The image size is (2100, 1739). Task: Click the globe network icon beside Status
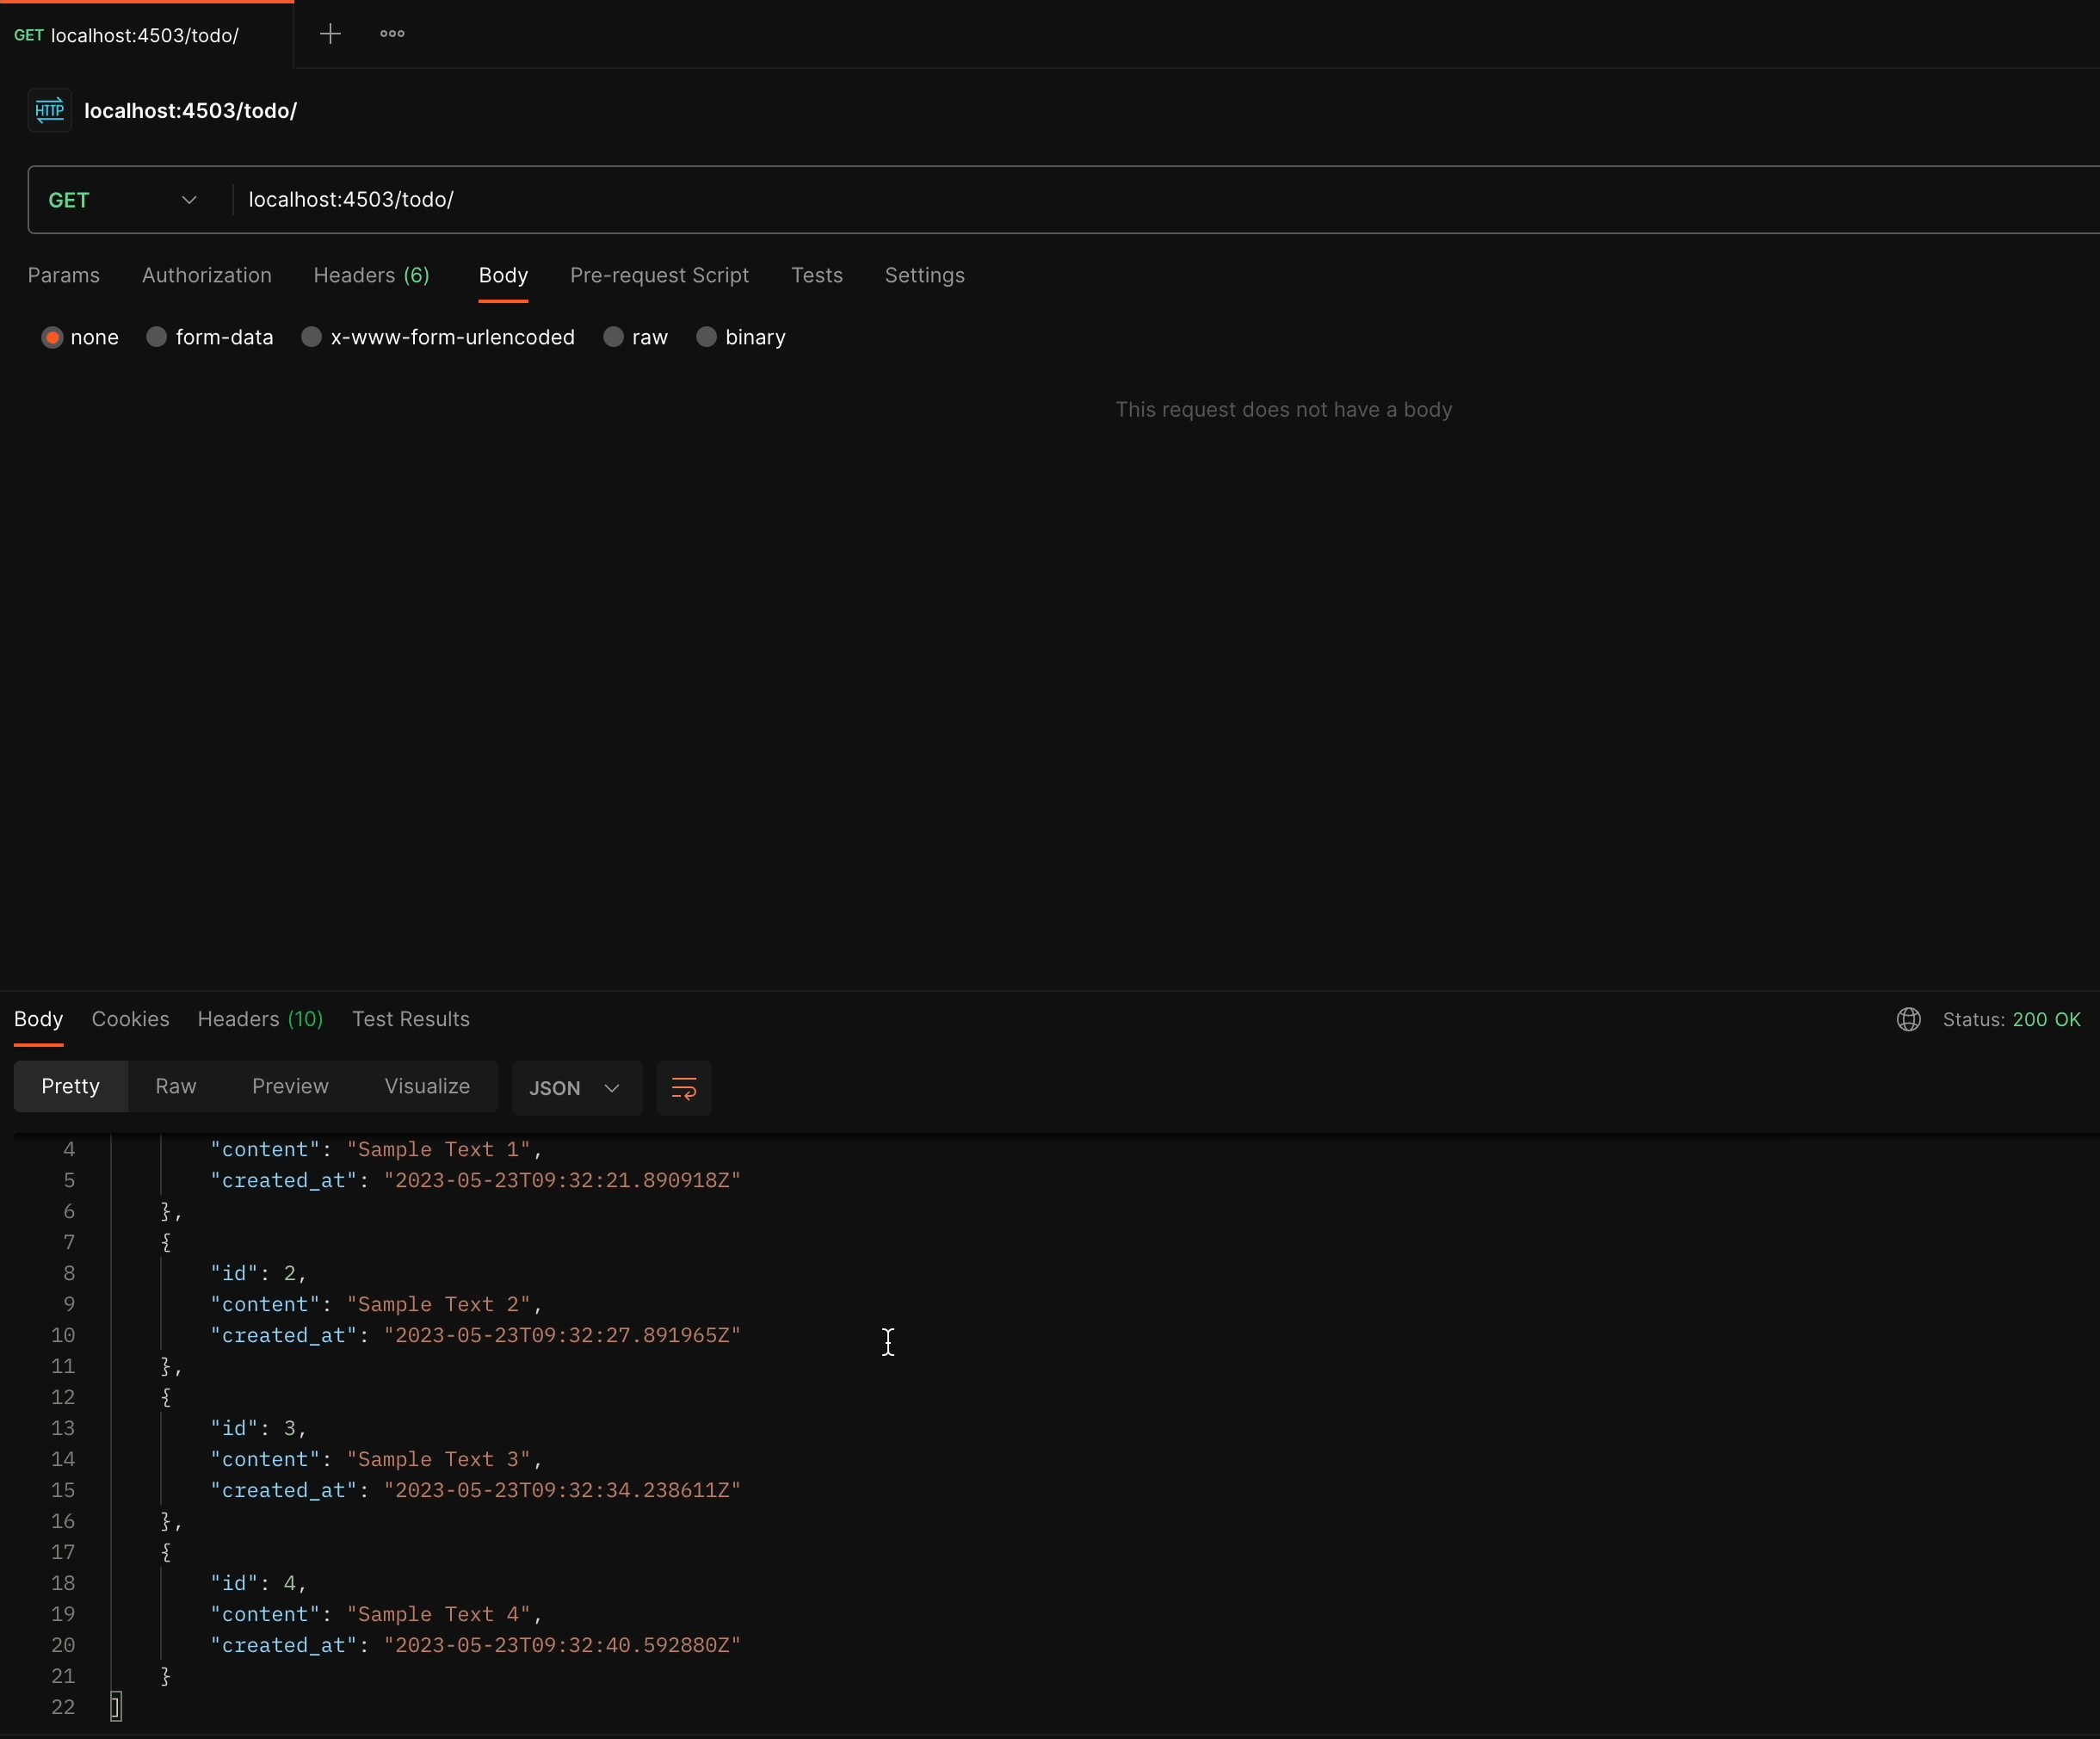pyautogui.click(x=1908, y=1019)
